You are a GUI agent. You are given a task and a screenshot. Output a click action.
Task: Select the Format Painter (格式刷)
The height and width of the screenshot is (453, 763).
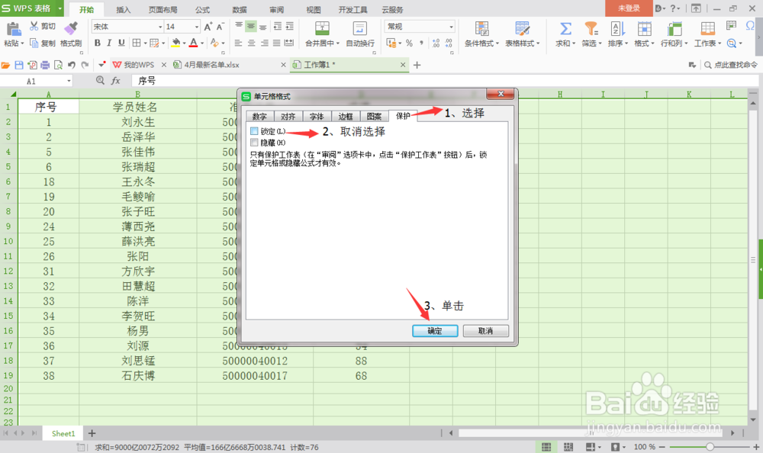(x=71, y=34)
